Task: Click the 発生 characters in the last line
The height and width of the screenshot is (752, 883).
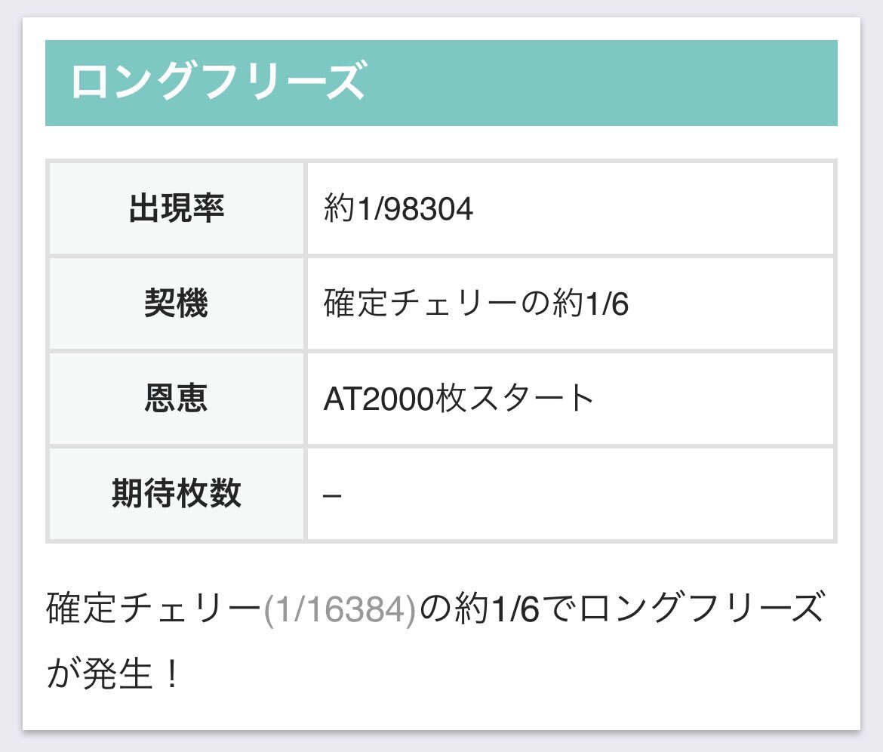Action: (117, 673)
